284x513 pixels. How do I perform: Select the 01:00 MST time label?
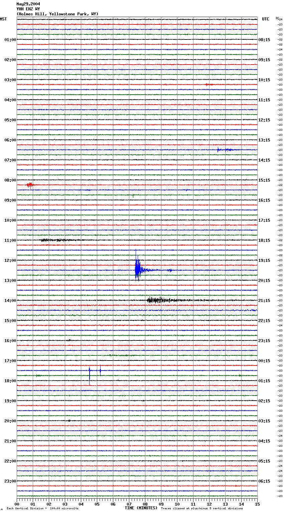coord(10,40)
